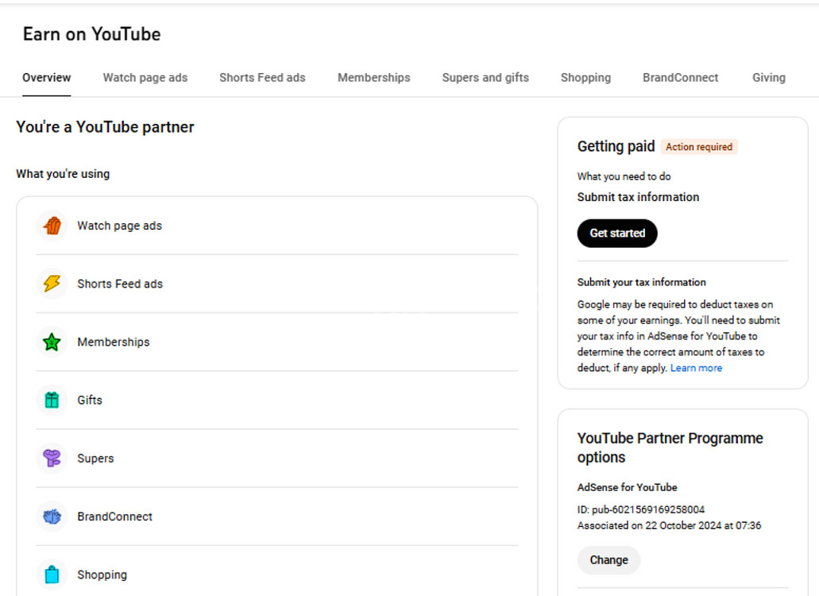
Task: Click the YouTube Partner Programme options heading
Action: pyautogui.click(x=670, y=447)
